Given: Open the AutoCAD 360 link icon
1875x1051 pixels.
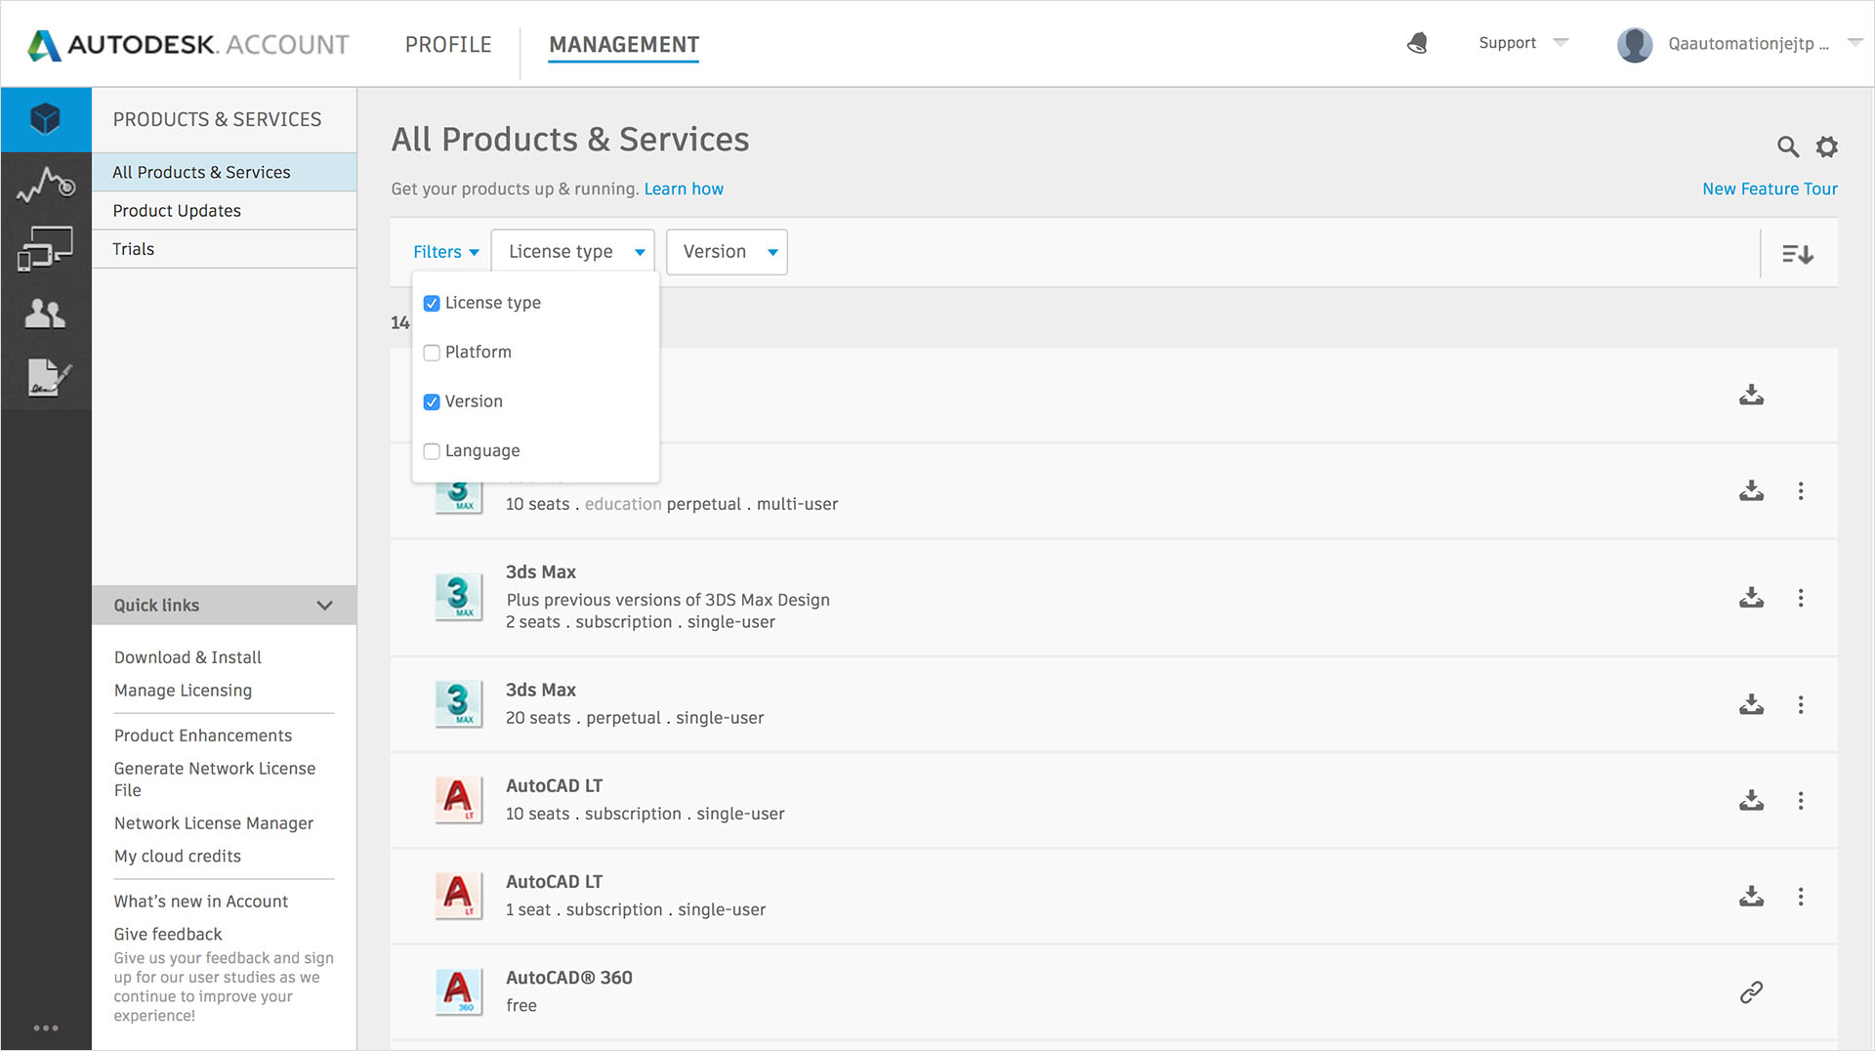Looking at the screenshot, I should (1751, 992).
